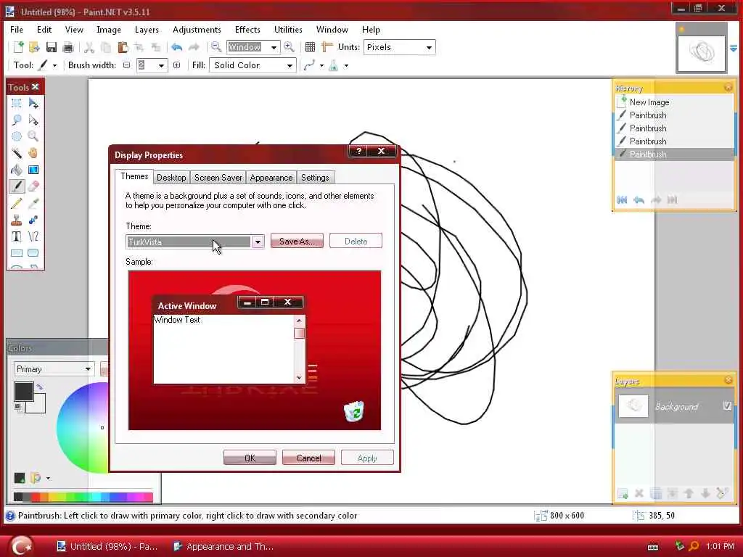The width and height of the screenshot is (743, 557).
Task: Switch to the Desktop tab
Action: pos(171,178)
